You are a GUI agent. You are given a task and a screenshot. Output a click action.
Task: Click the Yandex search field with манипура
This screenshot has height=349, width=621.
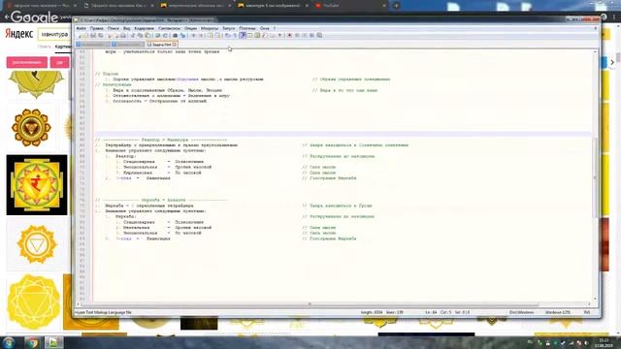click(x=54, y=35)
